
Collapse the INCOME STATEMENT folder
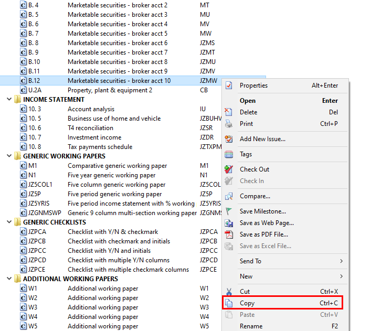point(9,100)
